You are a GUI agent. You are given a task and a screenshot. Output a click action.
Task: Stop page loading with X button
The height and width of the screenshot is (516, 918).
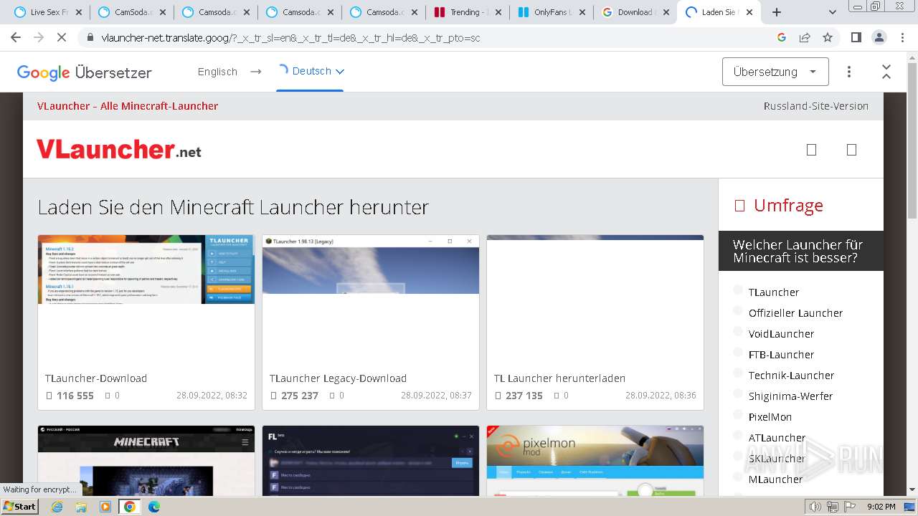[x=62, y=37]
